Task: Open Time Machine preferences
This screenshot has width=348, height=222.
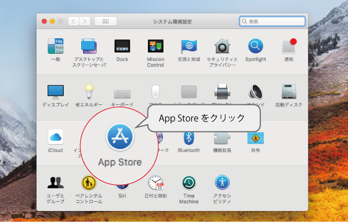Action: (x=189, y=183)
